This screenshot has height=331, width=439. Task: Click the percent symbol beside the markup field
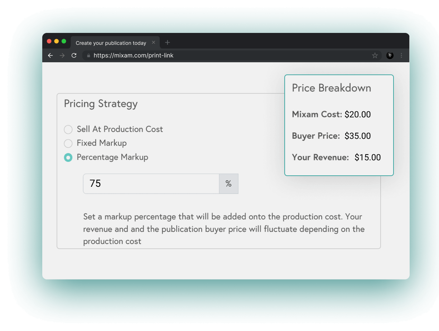point(228,184)
